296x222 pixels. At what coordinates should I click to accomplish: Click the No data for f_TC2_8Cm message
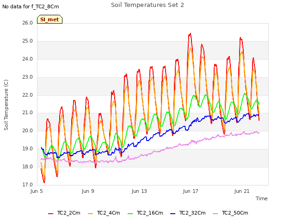(31, 6)
